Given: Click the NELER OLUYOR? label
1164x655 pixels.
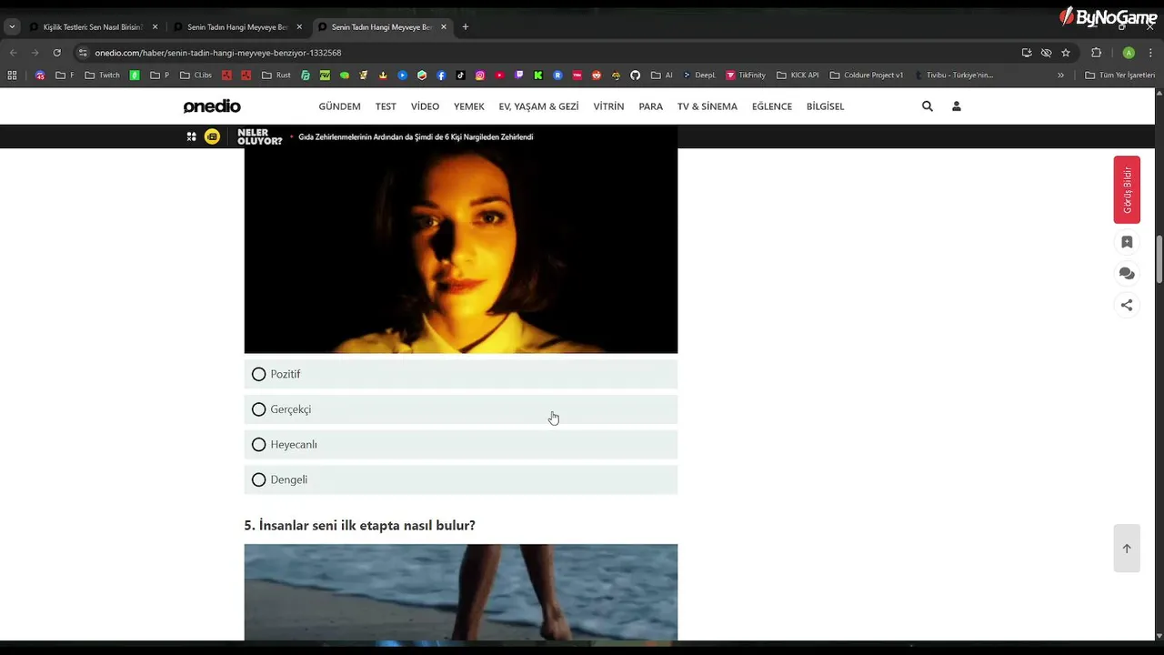Looking at the screenshot, I should 260,136.
